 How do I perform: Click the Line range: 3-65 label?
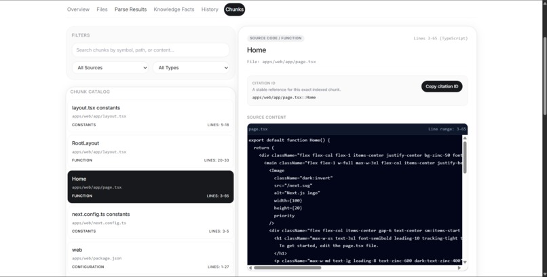pyautogui.click(x=447, y=129)
